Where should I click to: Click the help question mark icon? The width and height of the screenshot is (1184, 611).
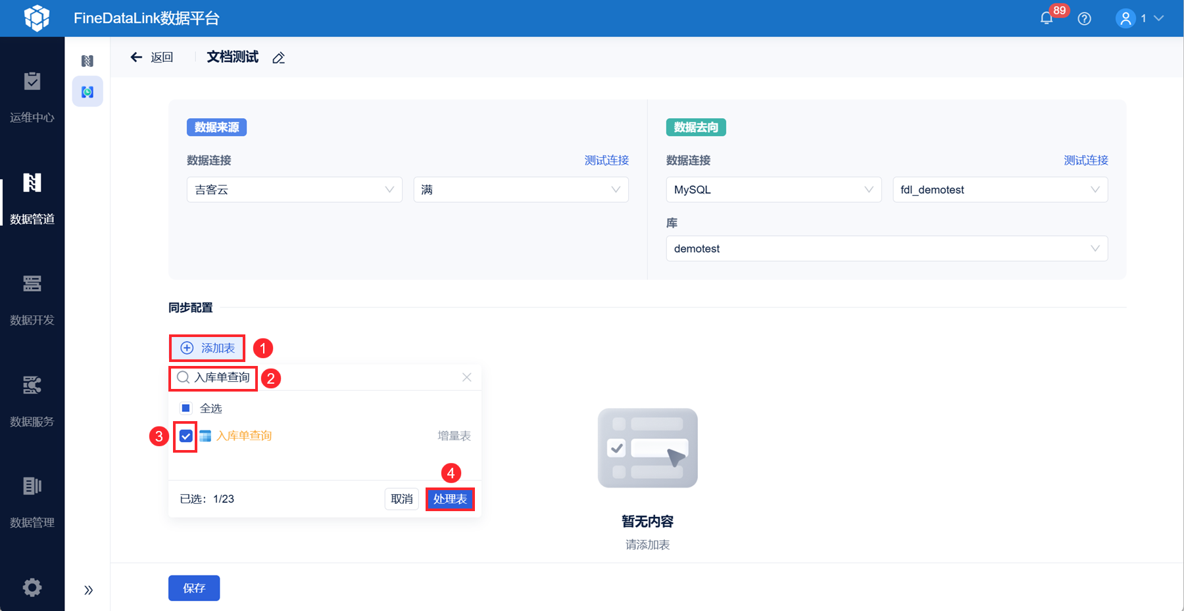point(1085,19)
